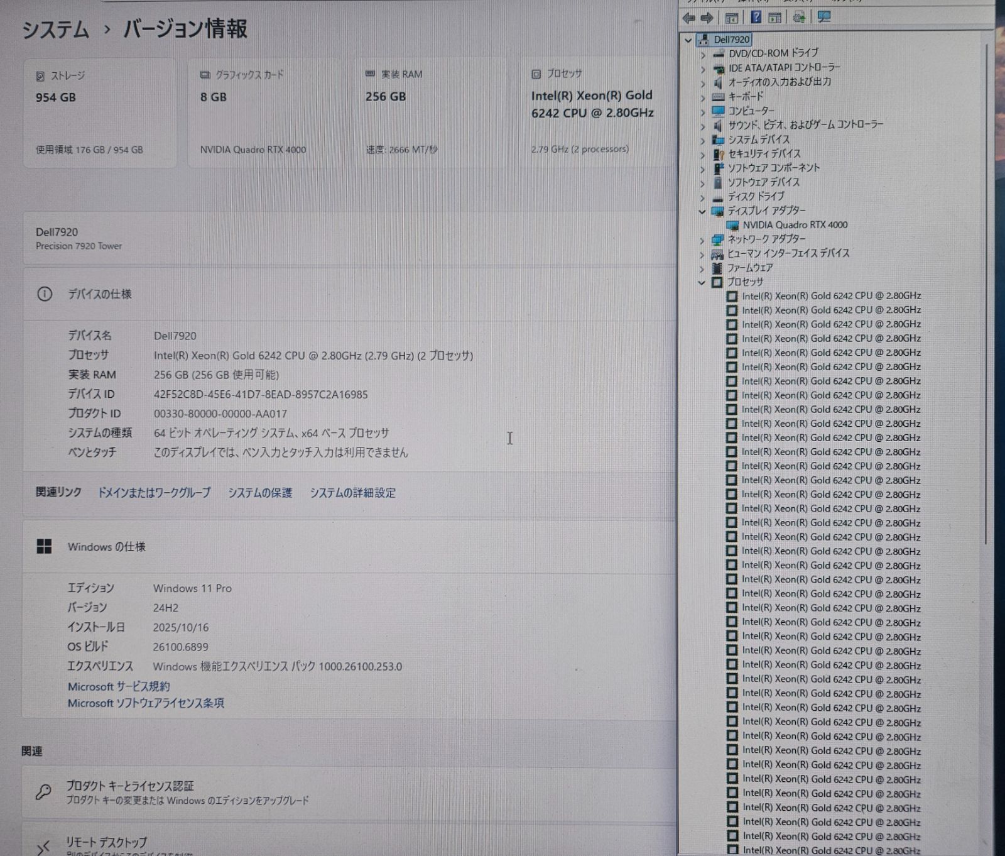
Task: Open the Microsoft サービス規約 link
Action: (119, 686)
